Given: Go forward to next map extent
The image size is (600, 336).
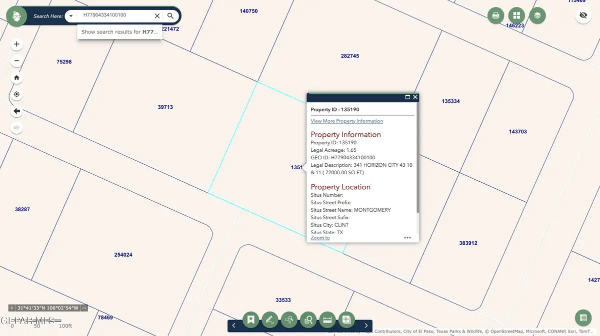Looking at the screenshot, I should pyautogui.click(x=16, y=128).
